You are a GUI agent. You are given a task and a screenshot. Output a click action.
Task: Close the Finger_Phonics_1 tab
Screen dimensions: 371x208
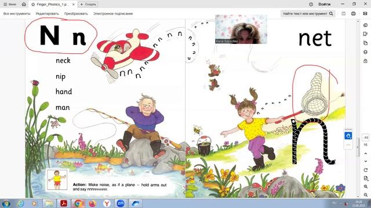[x=74, y=4]
